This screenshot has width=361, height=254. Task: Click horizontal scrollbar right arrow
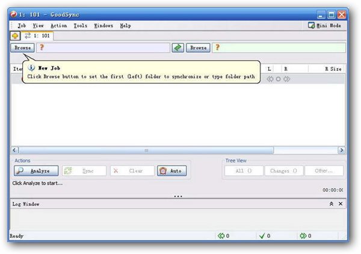(341, 150)
